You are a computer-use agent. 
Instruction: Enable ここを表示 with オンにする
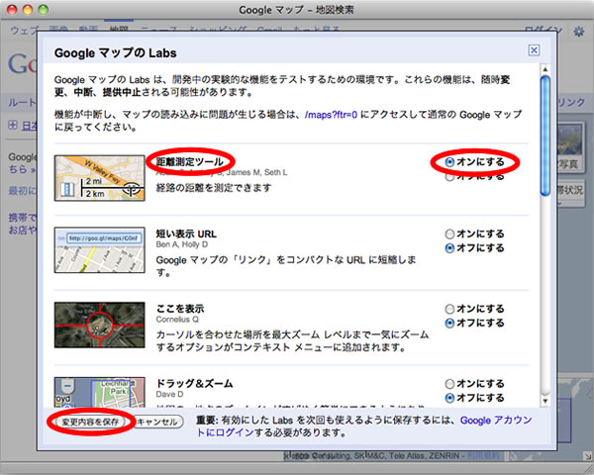(449, 309)
